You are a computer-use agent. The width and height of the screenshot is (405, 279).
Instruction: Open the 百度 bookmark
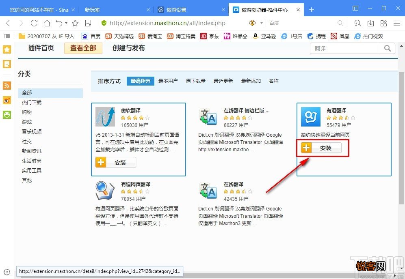coord(91,36)
